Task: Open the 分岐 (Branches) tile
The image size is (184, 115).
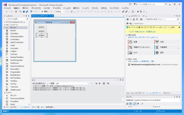Action: (167, 42)
